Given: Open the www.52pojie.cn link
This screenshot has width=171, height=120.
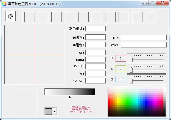Looking at the screenshot, I should click(x=82, y=112).
